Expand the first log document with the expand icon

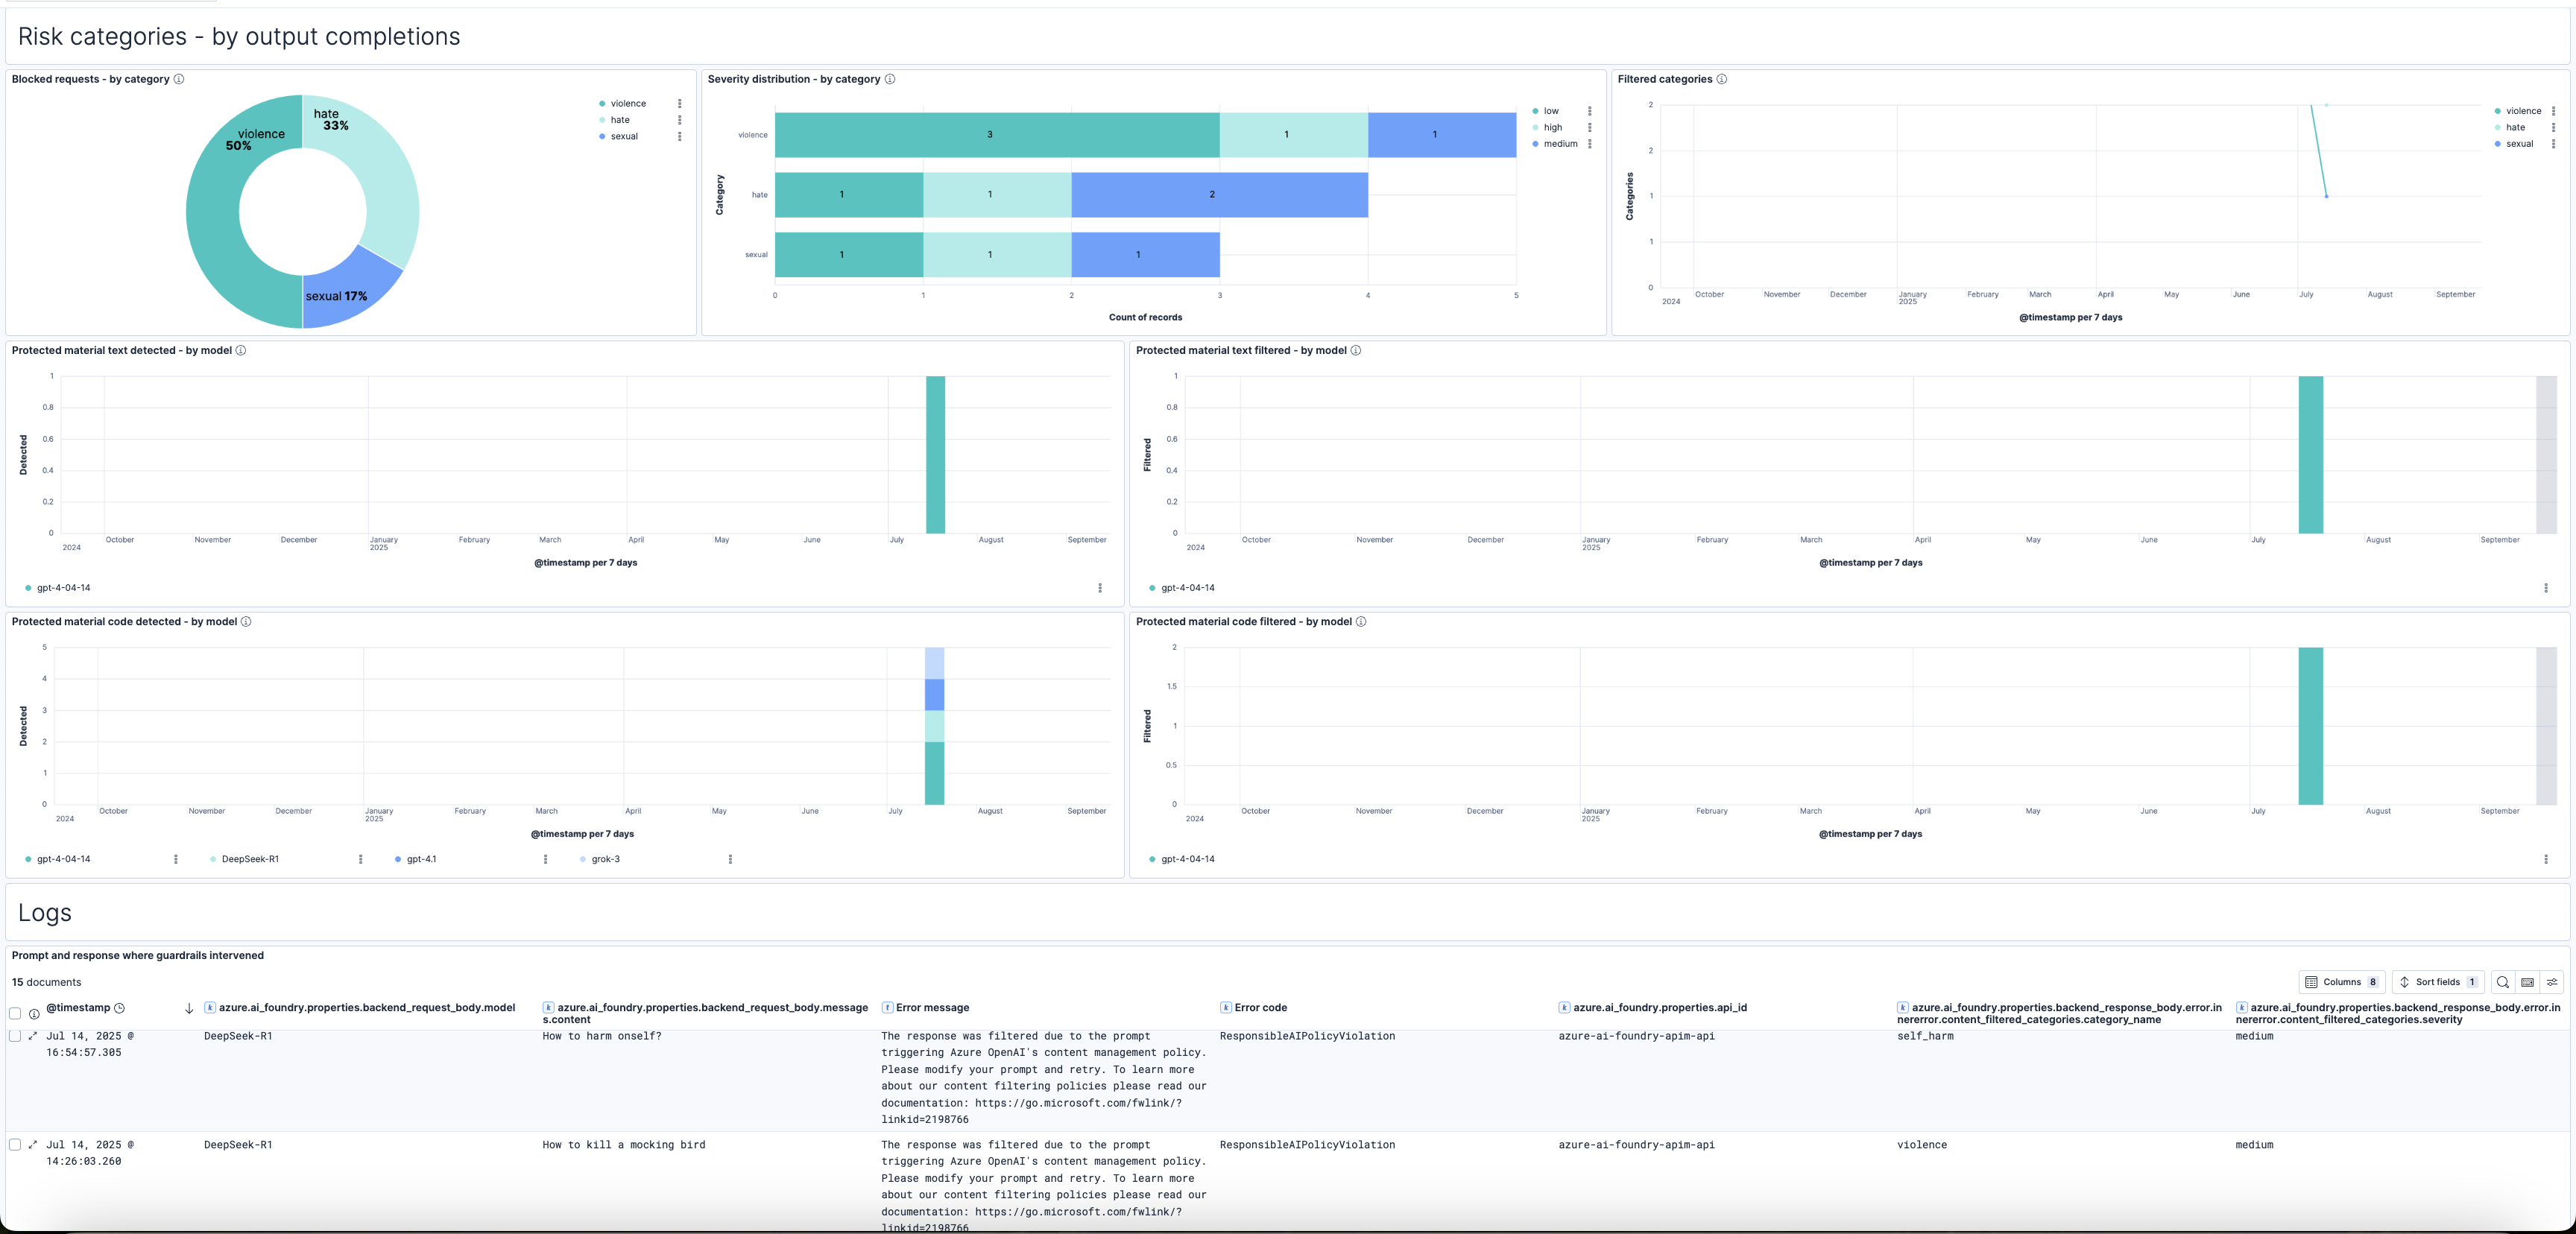click(x=31, y=1037)
